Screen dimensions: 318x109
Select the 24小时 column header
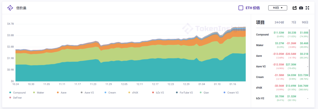point(279,22)
